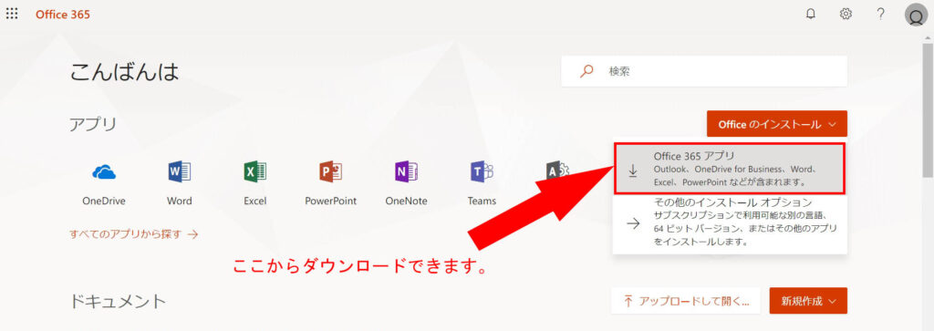Open the notifications bell
The image size is (934, 331).
point(810,14)
